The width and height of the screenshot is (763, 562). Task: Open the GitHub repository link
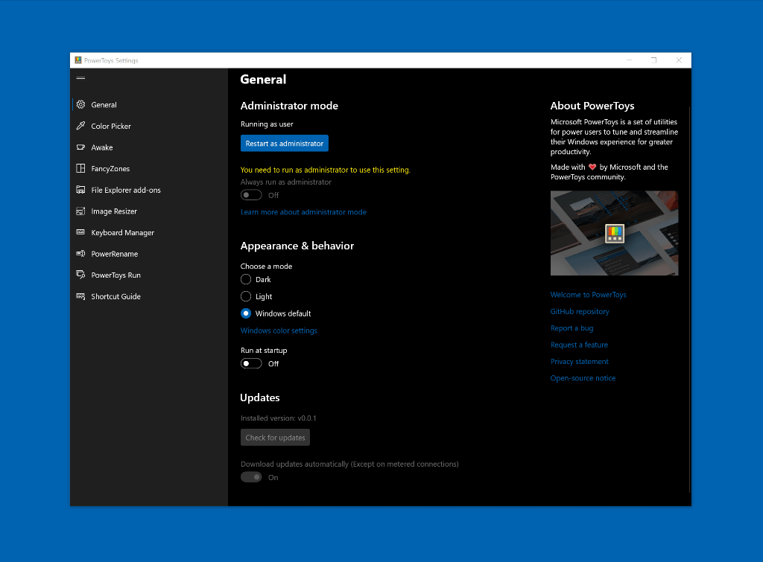coord(580,311)
